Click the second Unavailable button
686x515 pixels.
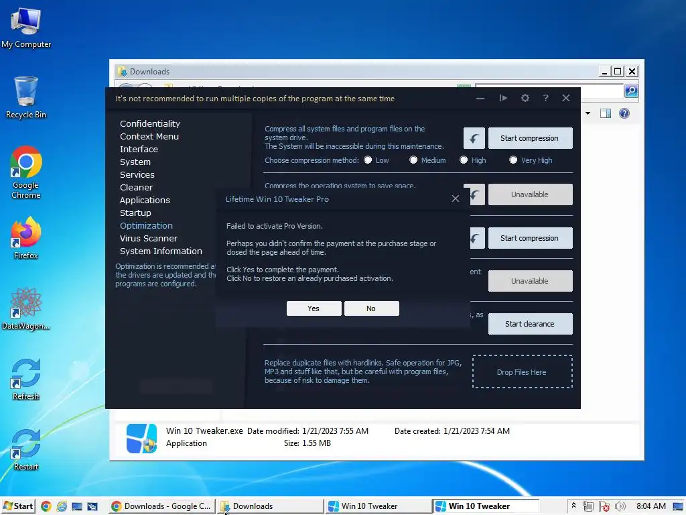point(530,281)
